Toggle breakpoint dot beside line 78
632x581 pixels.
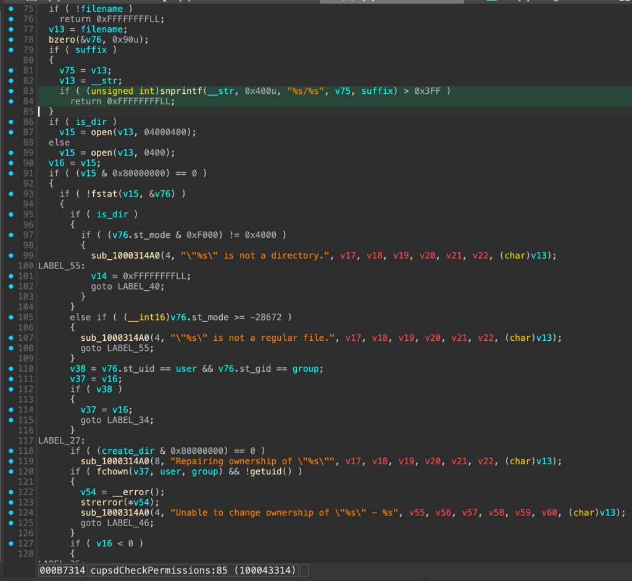pos(11,40)
